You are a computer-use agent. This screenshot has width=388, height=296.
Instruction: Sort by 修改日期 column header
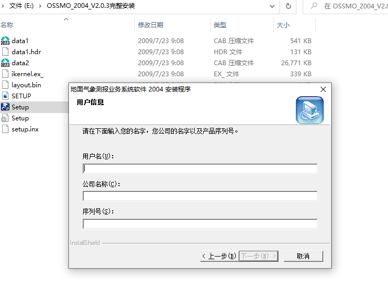click(151, 25)
